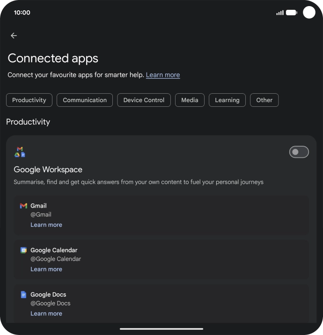
Task: Click the Gmail envelope icon
Action: tap(23, 206)
